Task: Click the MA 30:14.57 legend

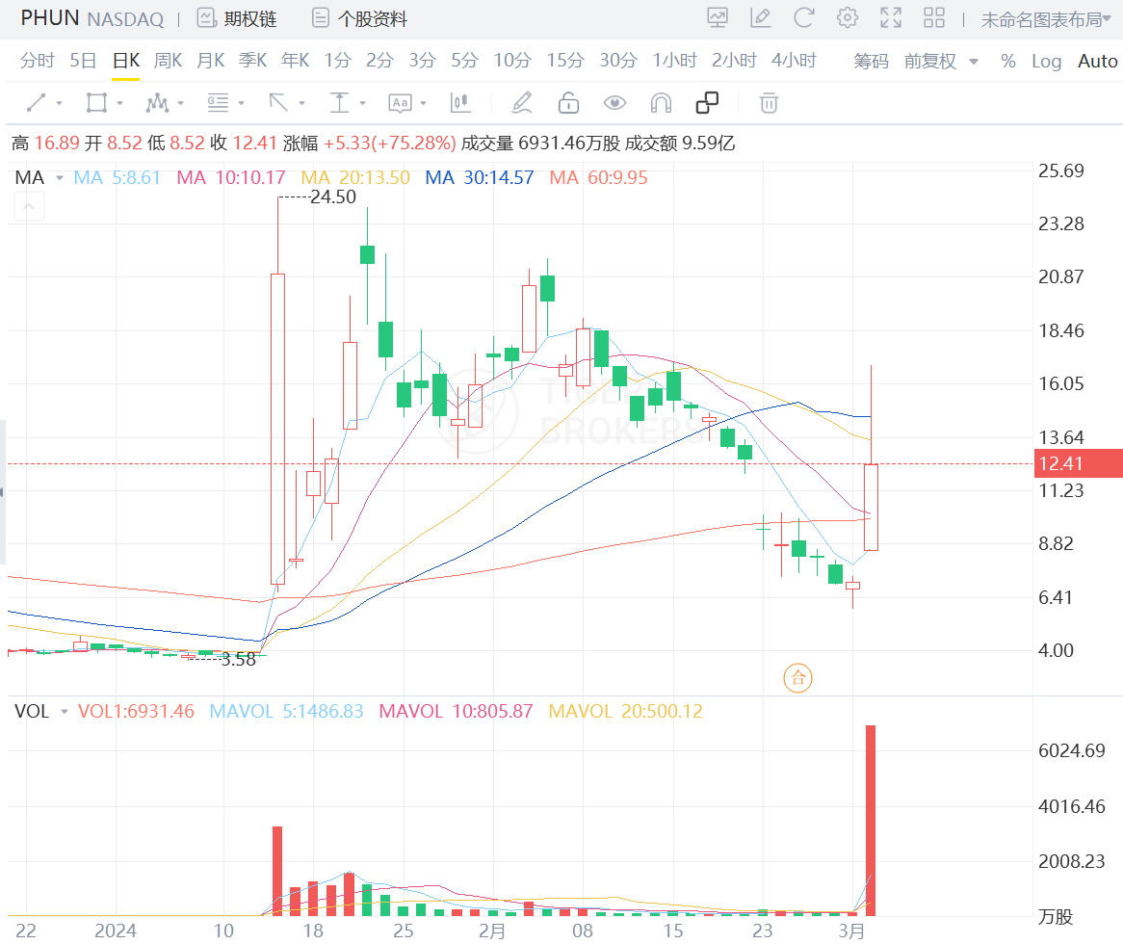Action: pyautogui.click(x=479, y=177)
